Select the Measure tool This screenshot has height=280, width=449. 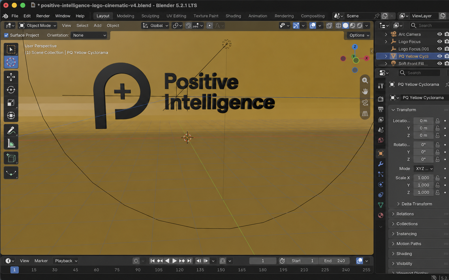coord(11,143)
